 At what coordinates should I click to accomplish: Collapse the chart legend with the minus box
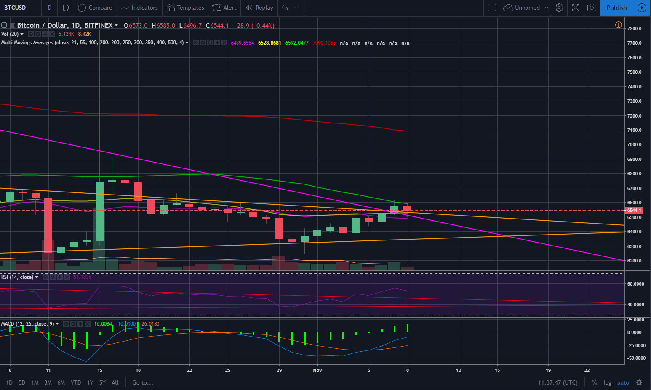[4, 25]
